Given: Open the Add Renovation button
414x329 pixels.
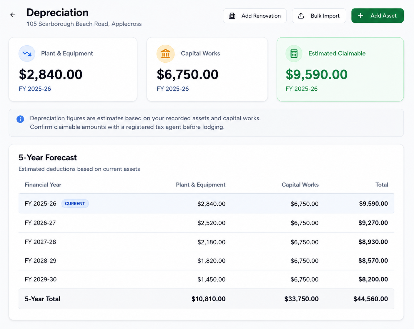Looking at the screenshot, I should tap(255, 16).
